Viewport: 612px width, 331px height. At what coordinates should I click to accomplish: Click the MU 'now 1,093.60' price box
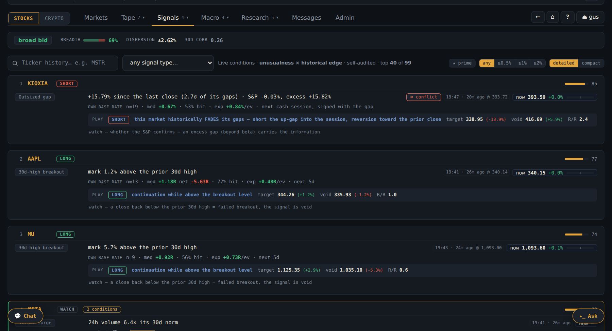[x=551, y=248]
